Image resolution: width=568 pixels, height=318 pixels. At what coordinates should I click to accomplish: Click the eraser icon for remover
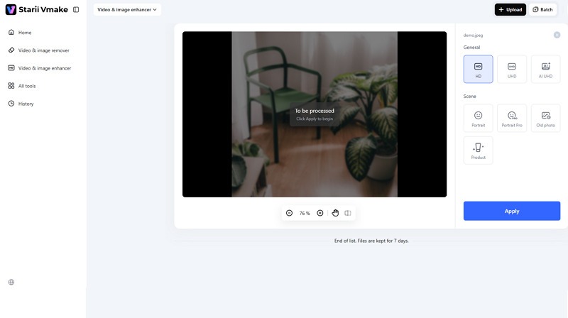point(11,50)
